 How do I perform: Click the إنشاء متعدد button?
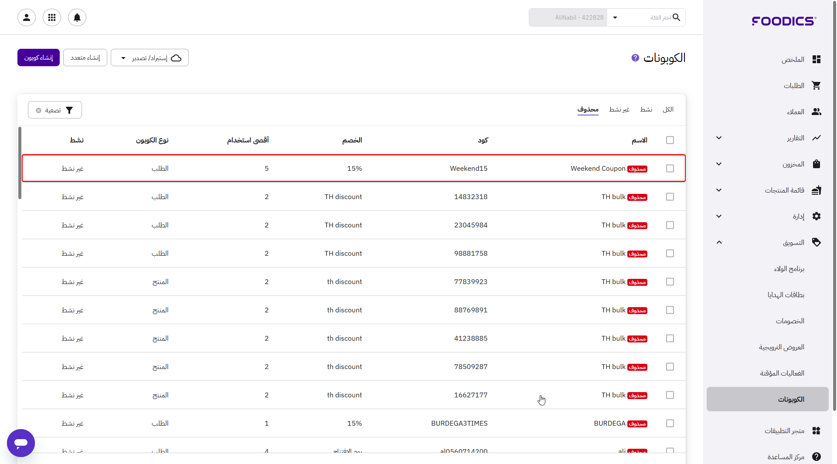[x=85, y=58]
